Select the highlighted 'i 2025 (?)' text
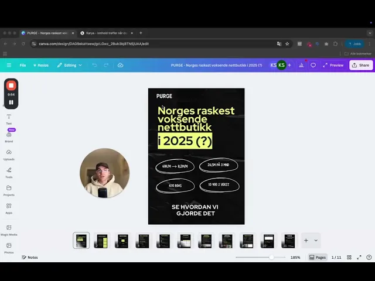The image size is (375, 281). coord(185,141)
